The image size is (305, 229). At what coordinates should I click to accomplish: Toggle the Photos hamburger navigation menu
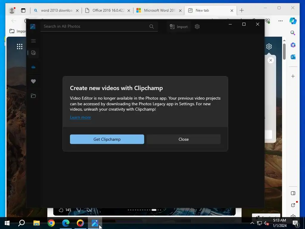coord(33,41)
